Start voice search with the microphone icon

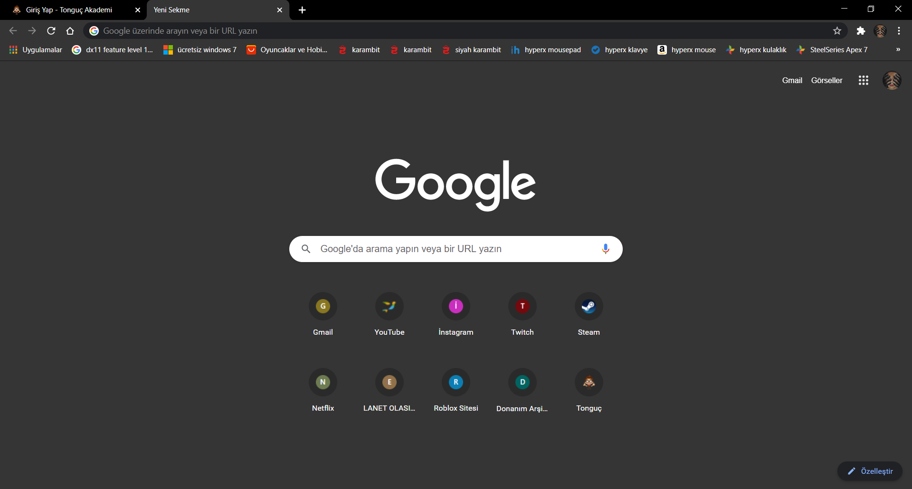click(x=606, y=249)
